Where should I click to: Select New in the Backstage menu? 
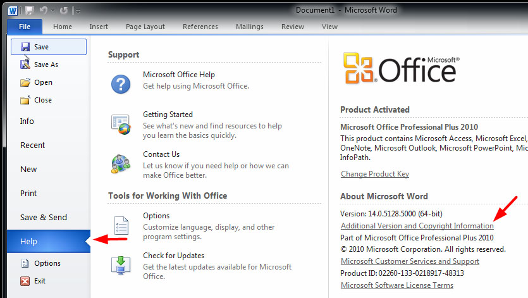point(49,169)
